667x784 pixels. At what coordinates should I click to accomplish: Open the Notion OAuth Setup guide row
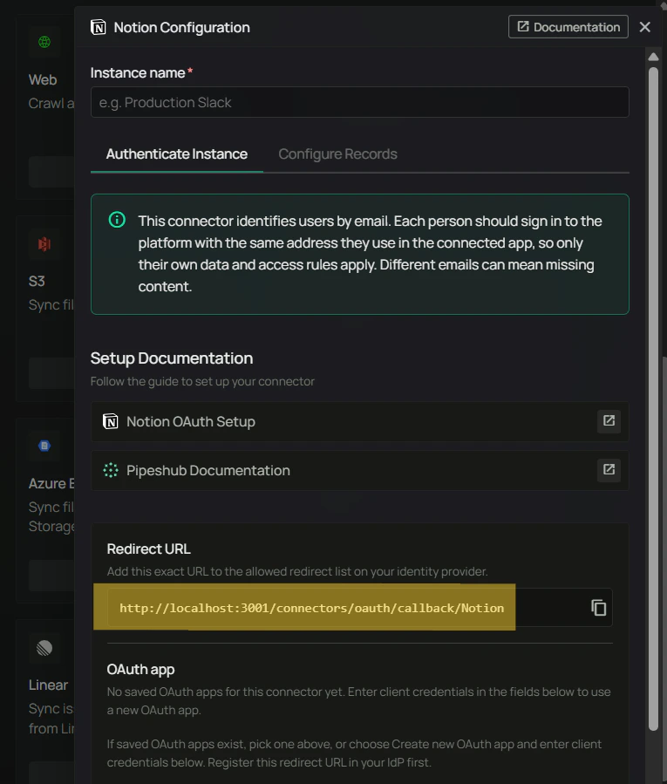click(359, 421)
